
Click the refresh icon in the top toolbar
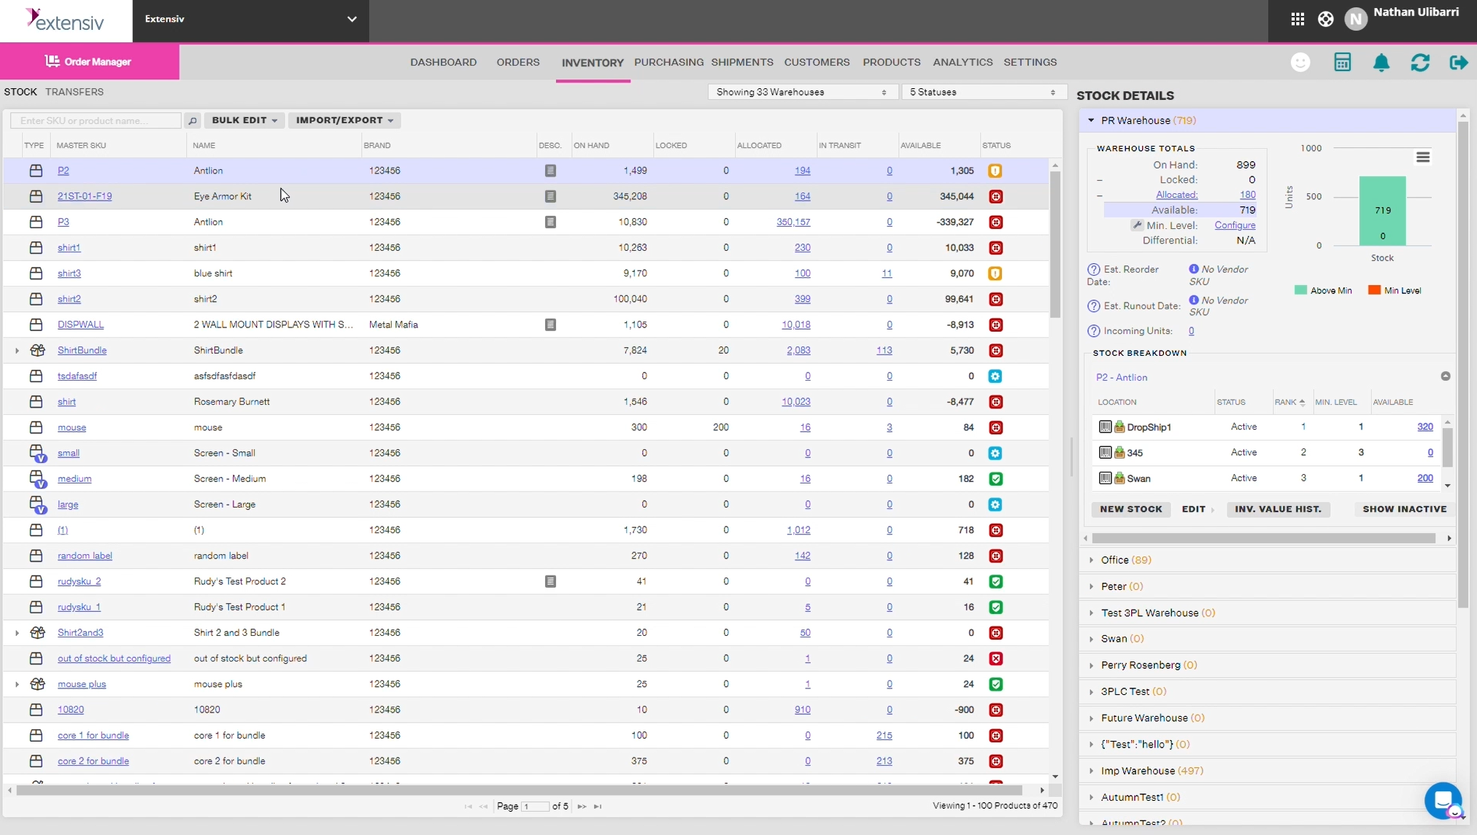tap(1420, 63)
